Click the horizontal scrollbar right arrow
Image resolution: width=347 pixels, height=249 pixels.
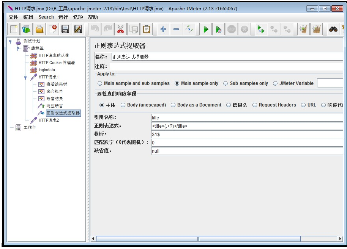coord(340,239)
